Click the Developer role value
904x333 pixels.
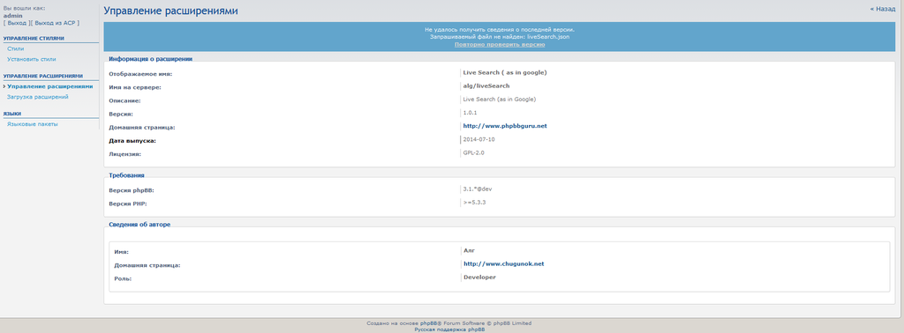tap(479, 277)
